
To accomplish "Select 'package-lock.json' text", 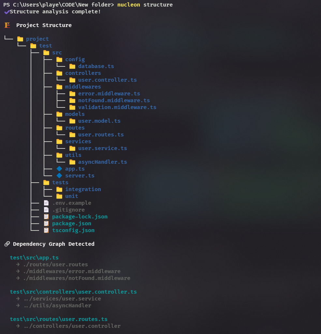I will (80, 216).
